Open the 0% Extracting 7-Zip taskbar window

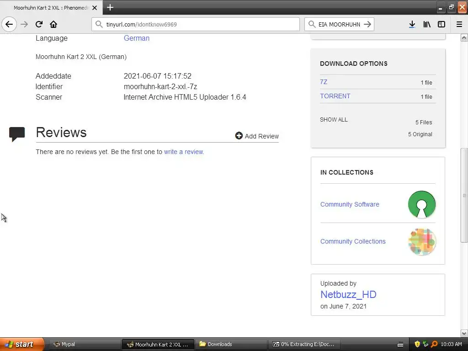coord(304,345)
